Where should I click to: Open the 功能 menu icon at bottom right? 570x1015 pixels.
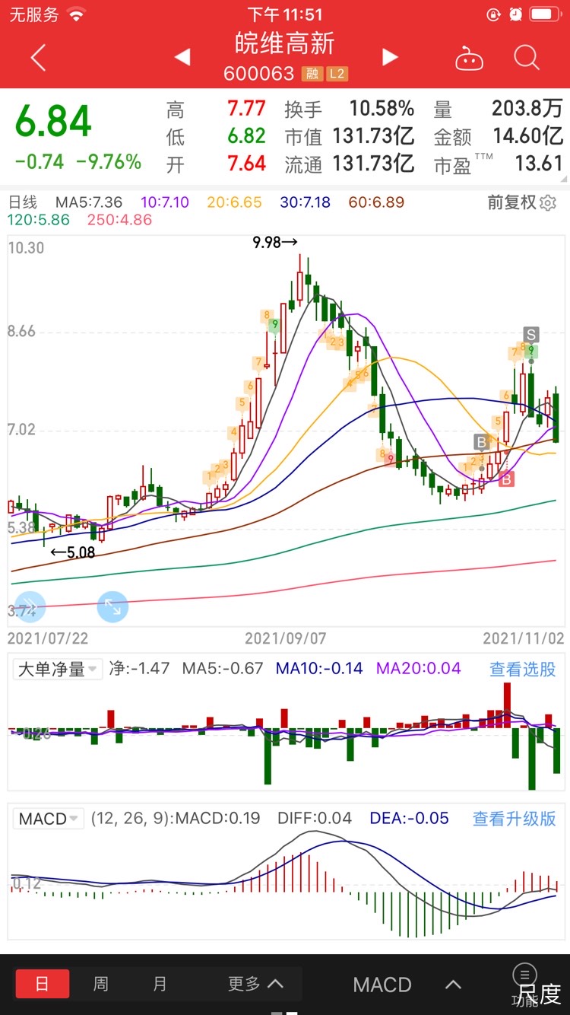(x=525, y=985)
